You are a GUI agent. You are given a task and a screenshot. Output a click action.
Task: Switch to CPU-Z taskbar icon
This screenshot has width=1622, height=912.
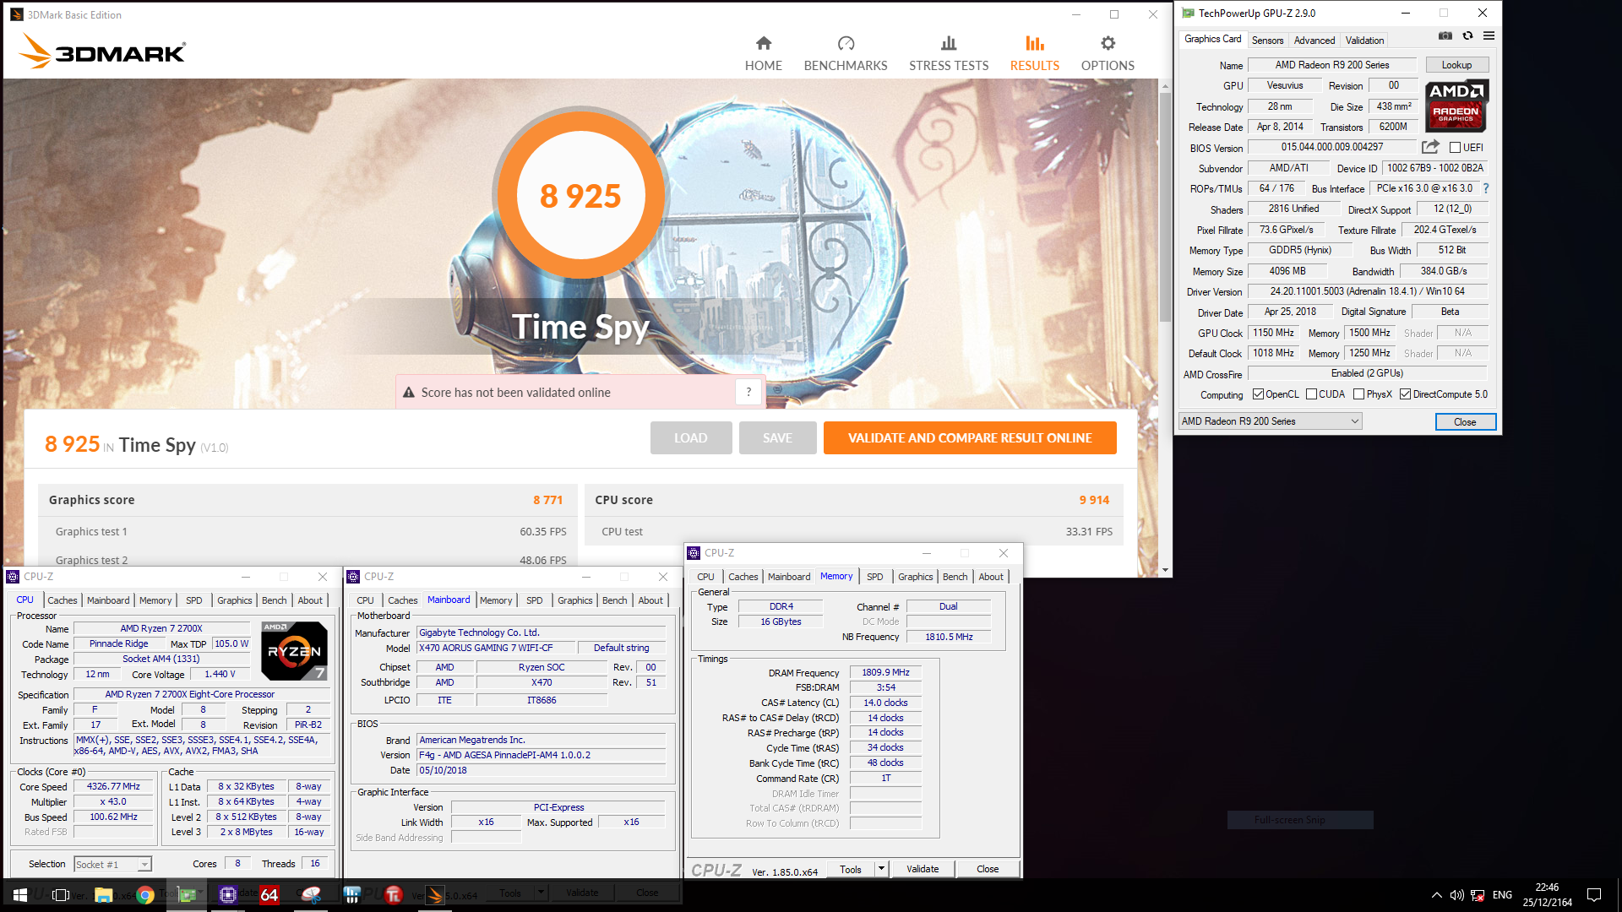pos(228,895)
